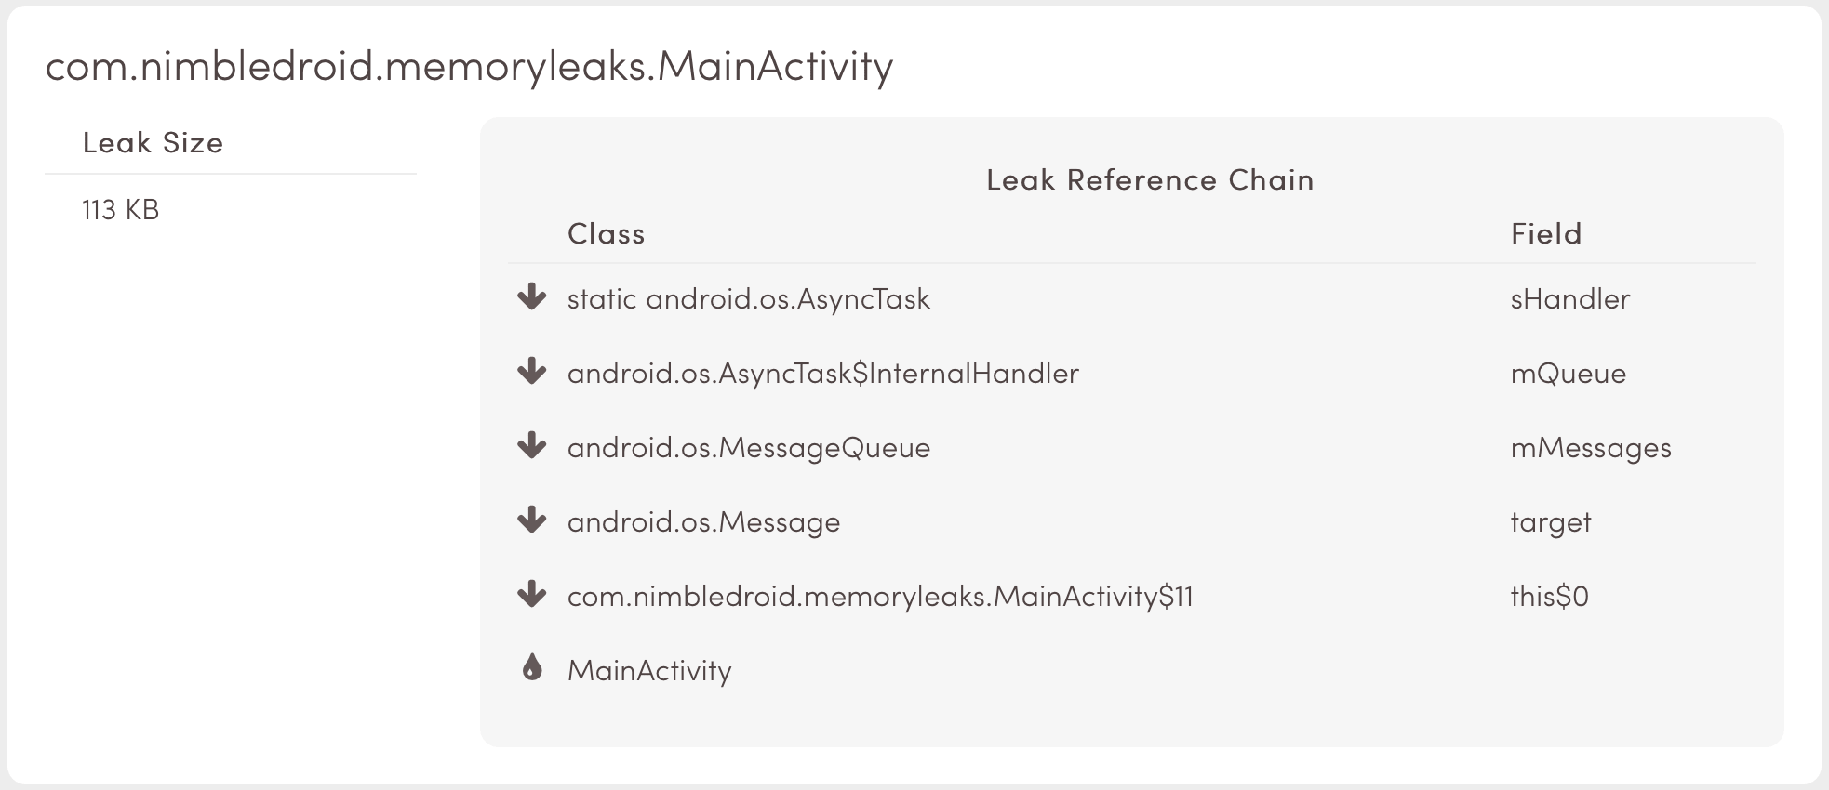
Task: Click the sHandler field value
Action: 1570,299
